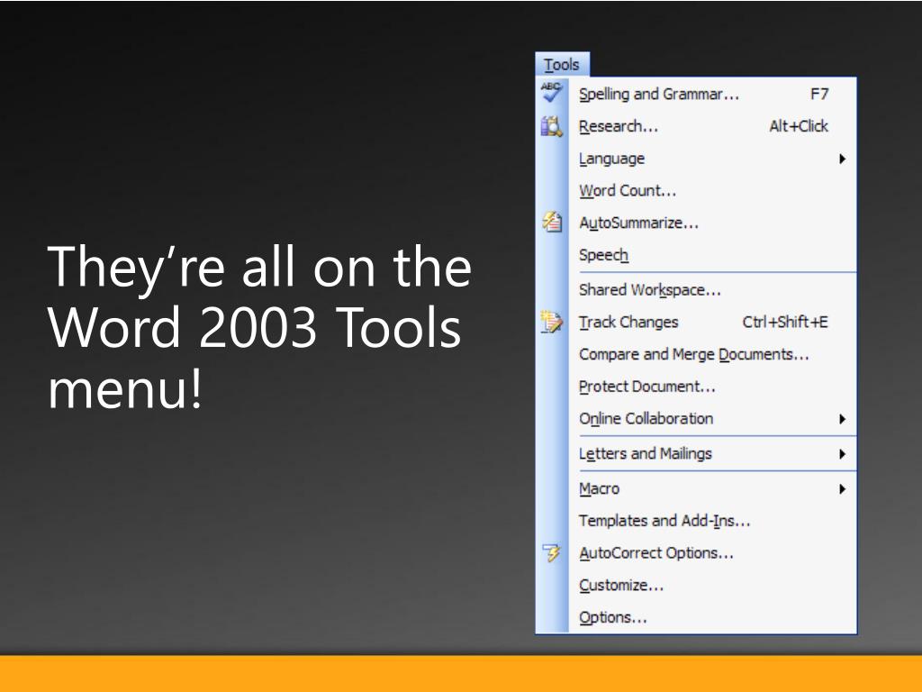Open Templates and Add-Ins
Screen dimensions: 922x692
[713, 521]
